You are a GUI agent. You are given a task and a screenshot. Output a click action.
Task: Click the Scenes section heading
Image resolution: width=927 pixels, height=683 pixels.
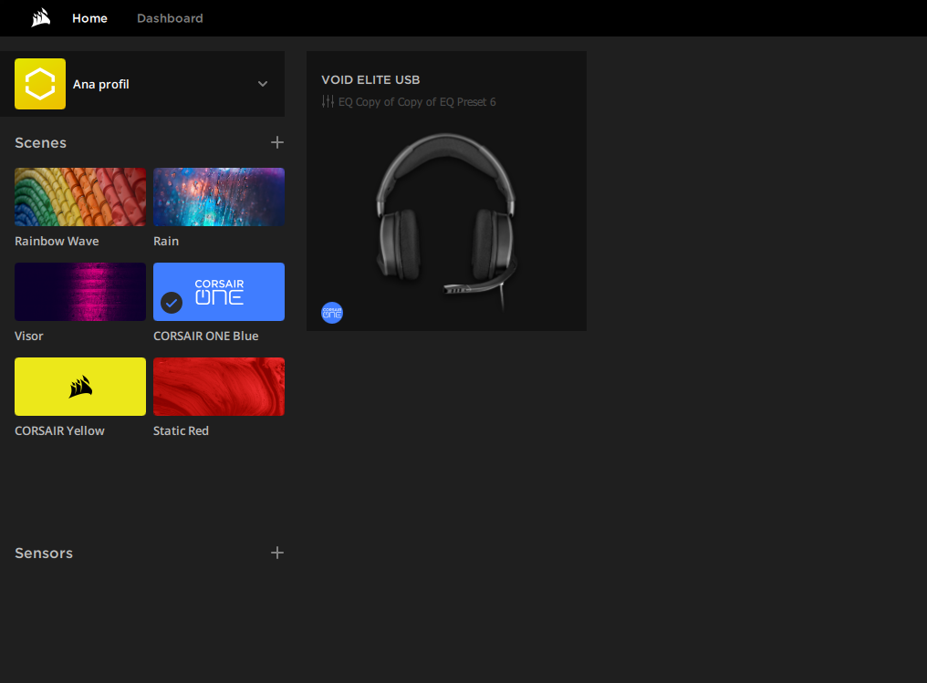pyautogui.click(x=41, y=142)
